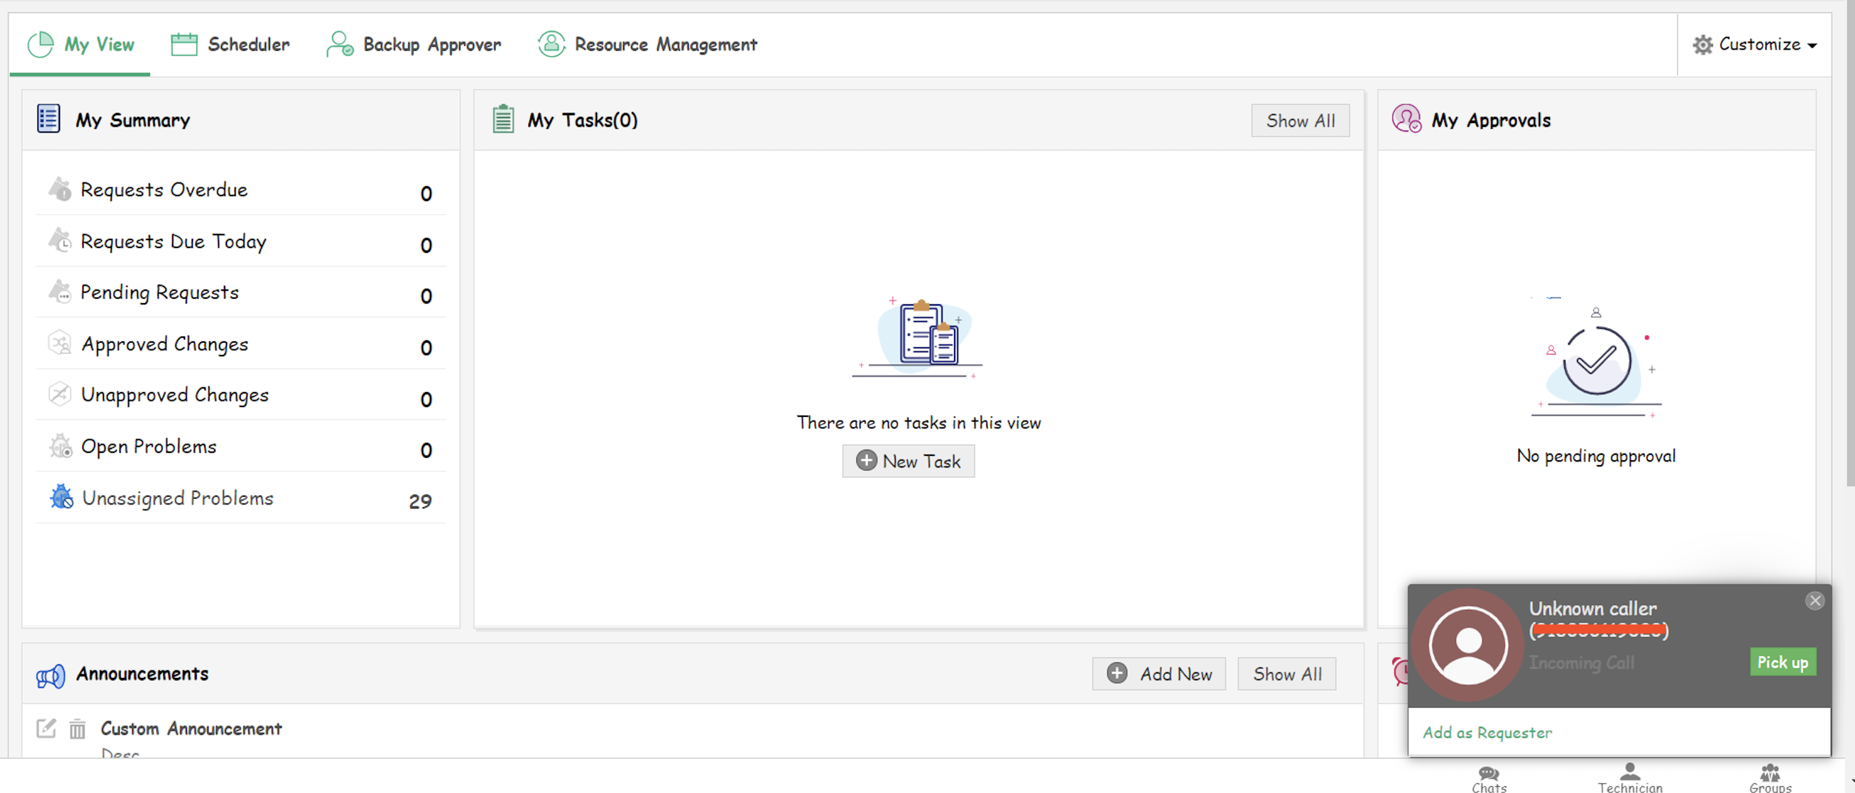Click the Approved Changes icon
Image resolution: width=1855 pixels, height=793 pixels.
[x=60, y=343]
